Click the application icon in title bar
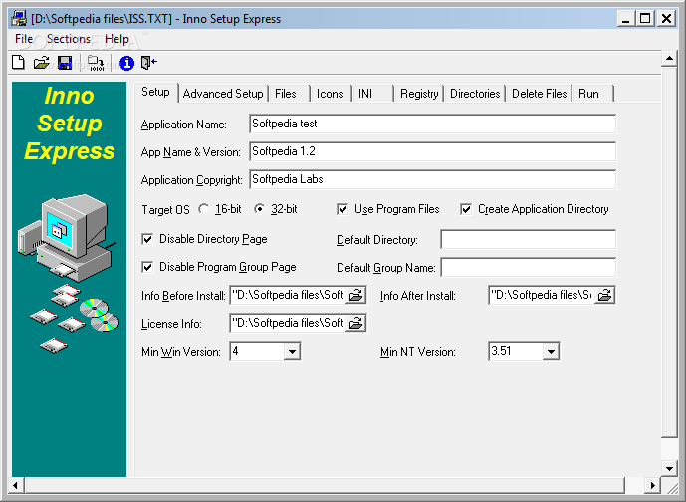The height and width of the screenshot is (502, 686). point(18,18)
